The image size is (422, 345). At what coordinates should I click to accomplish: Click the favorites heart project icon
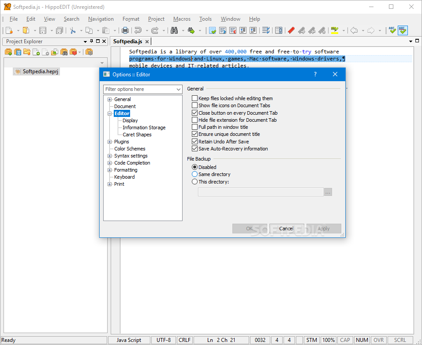73,52
